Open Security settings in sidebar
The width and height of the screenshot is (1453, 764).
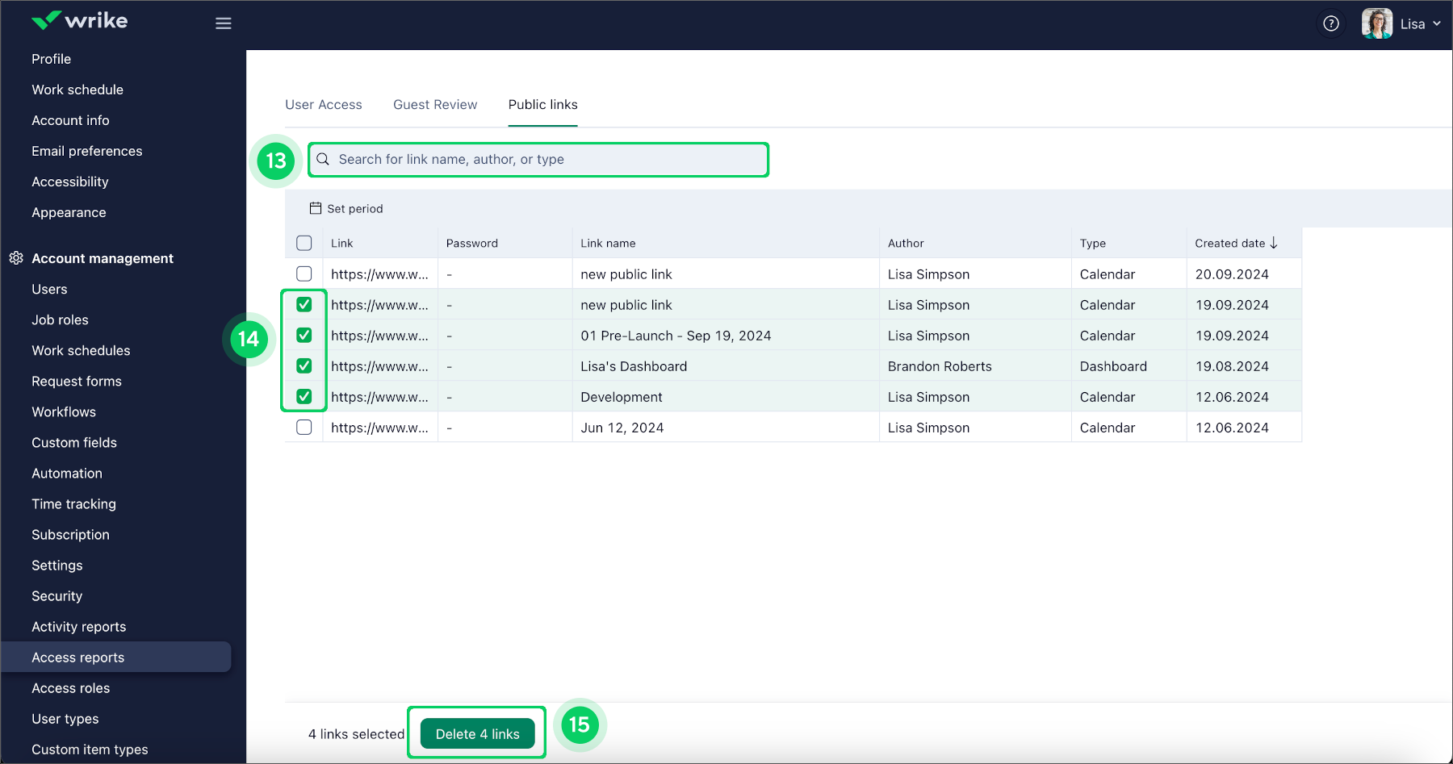(x=57, y=596)
